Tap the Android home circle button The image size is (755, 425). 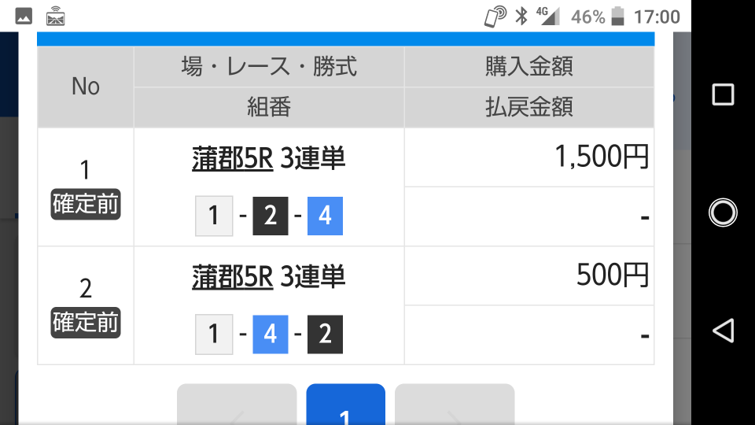pos(723,213)
